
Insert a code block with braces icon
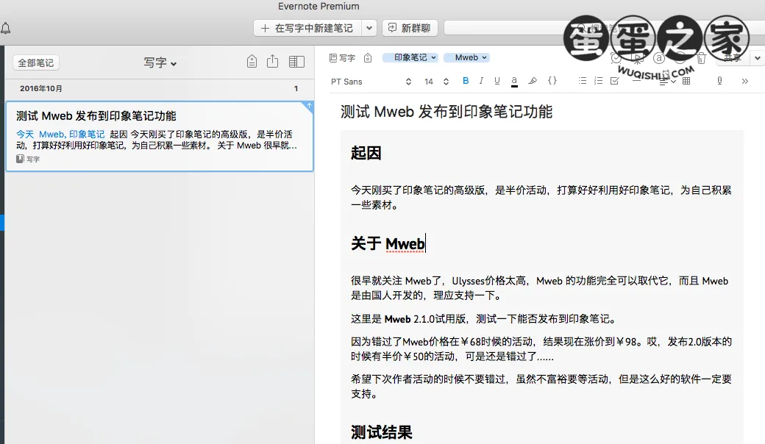point(552,81)
